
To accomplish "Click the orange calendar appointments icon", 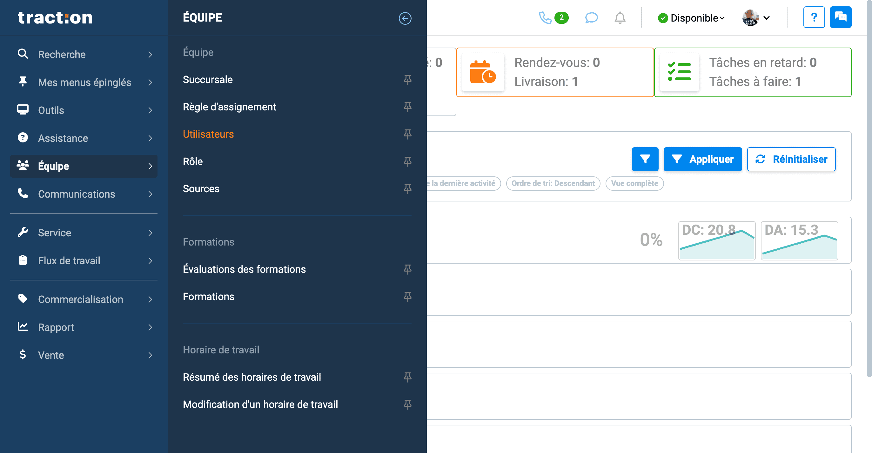I will (x=483, y=72).
